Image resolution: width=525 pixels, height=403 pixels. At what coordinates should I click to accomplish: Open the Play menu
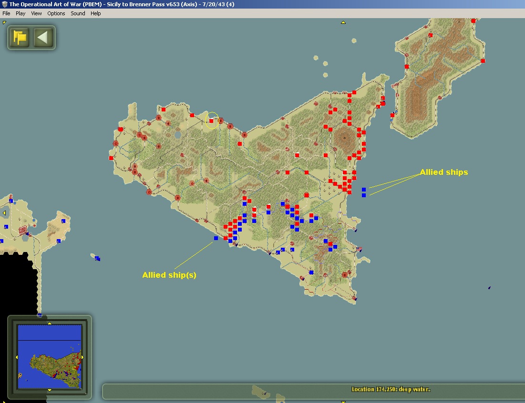(x=21, y=13)
